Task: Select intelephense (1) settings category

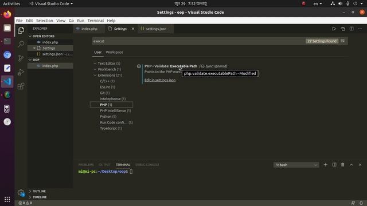Action: (112, 99)
